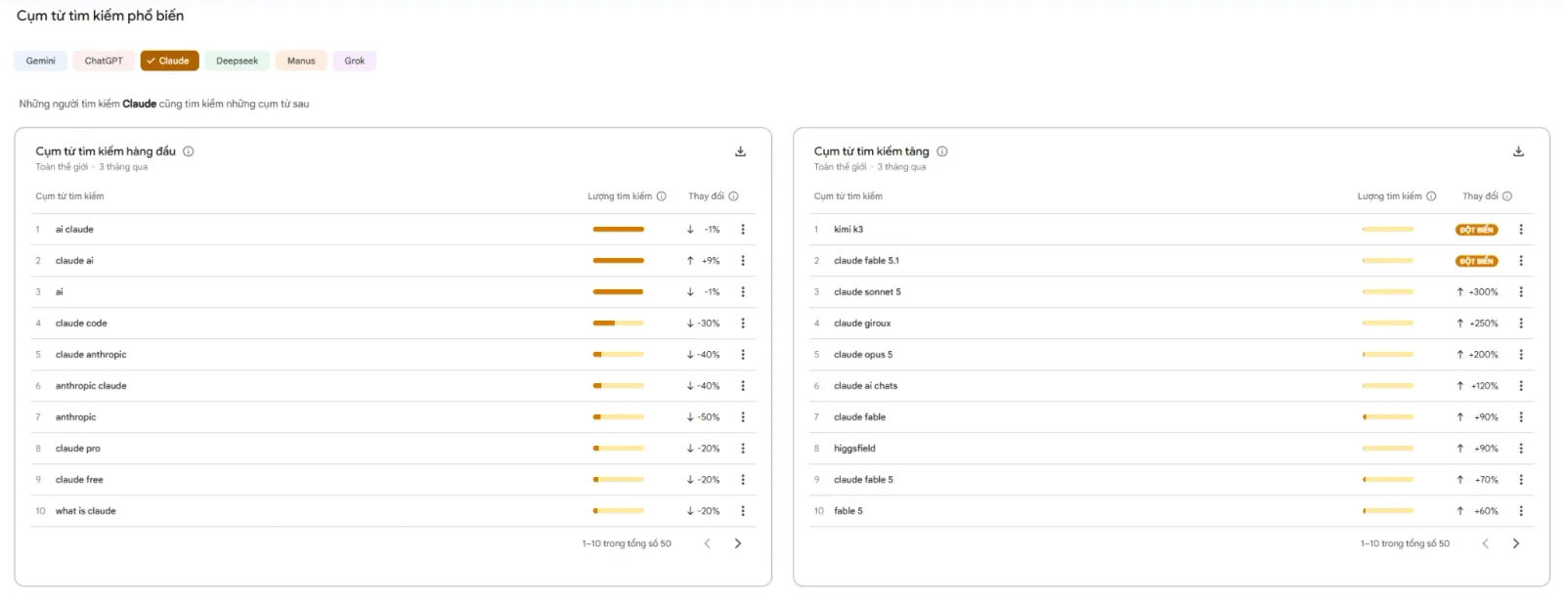
Task: Show info for change column in rising terms card
Action: 1507,196
